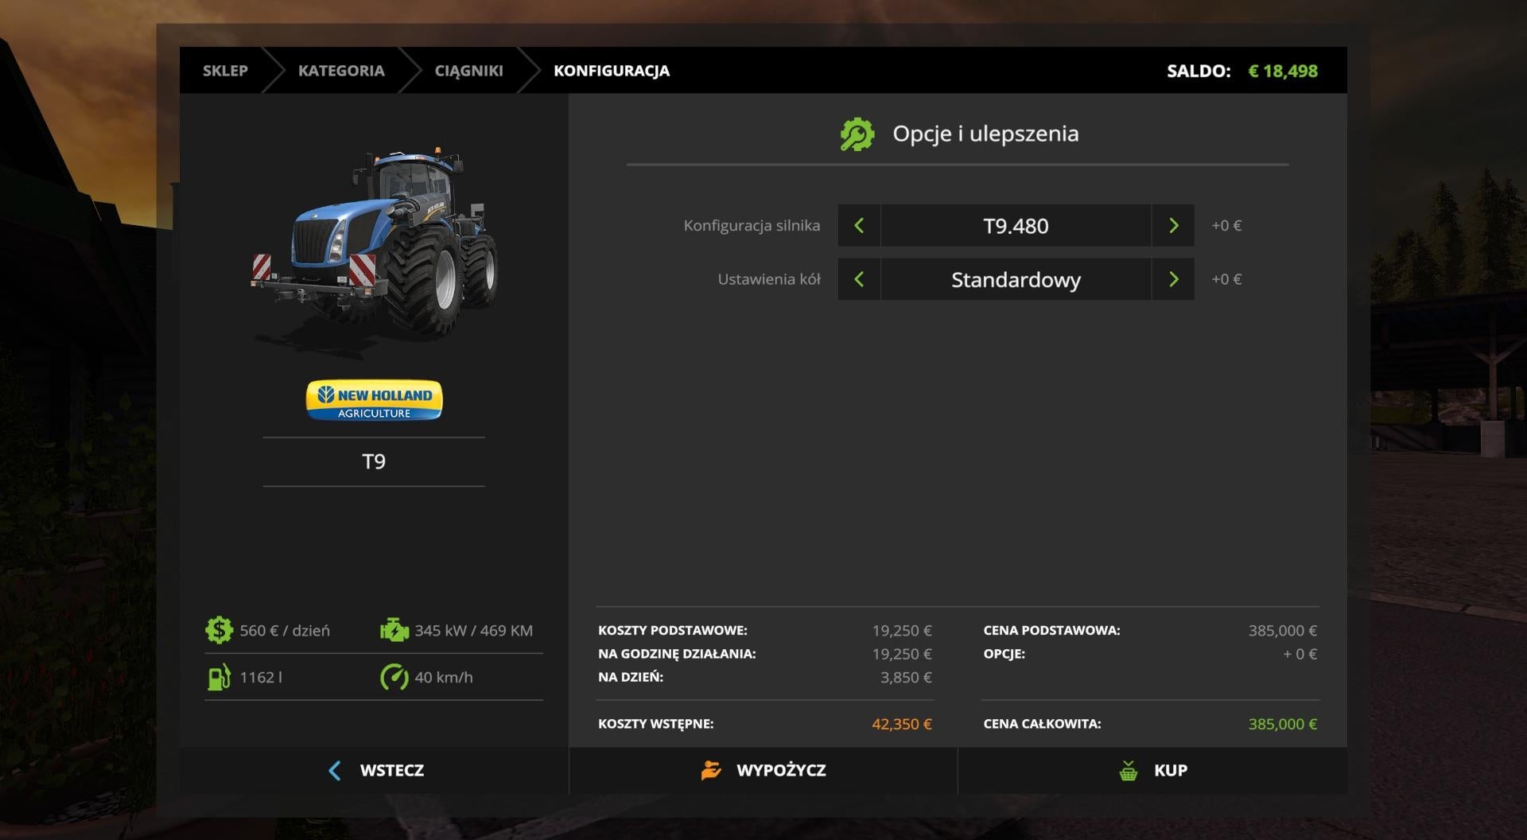Select previous engine configuration
1527x840 pixels.
click(859, 225)
